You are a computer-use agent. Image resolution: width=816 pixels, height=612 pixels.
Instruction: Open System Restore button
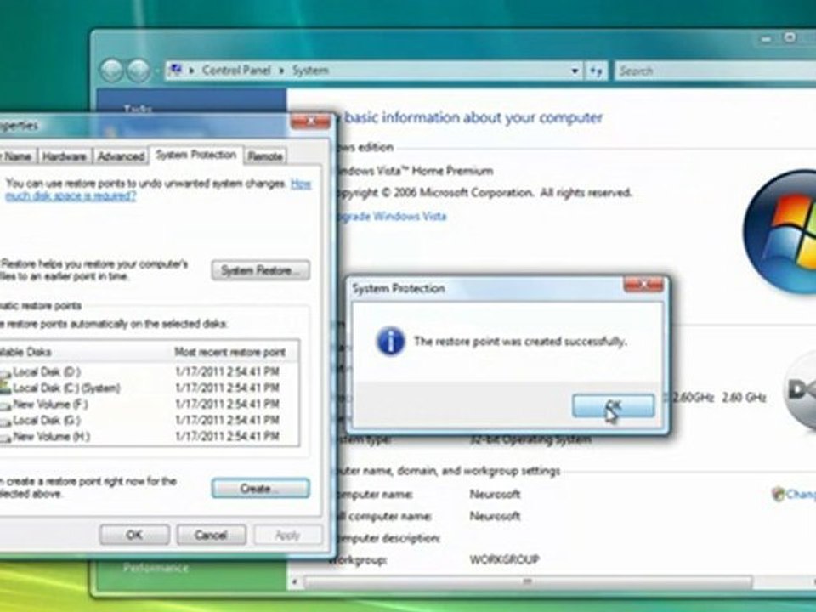[x=261, y=270]
